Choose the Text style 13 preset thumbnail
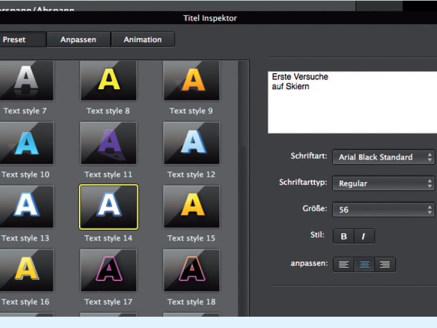The image size is (437, 328). pos(26,207)
